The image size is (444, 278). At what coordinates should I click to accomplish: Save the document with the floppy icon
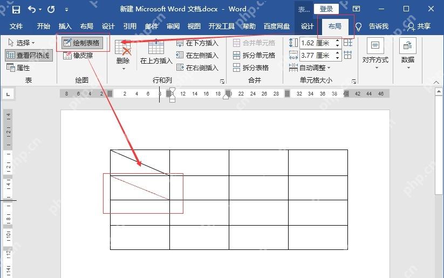pyautogui.click(x=16, y=10)
